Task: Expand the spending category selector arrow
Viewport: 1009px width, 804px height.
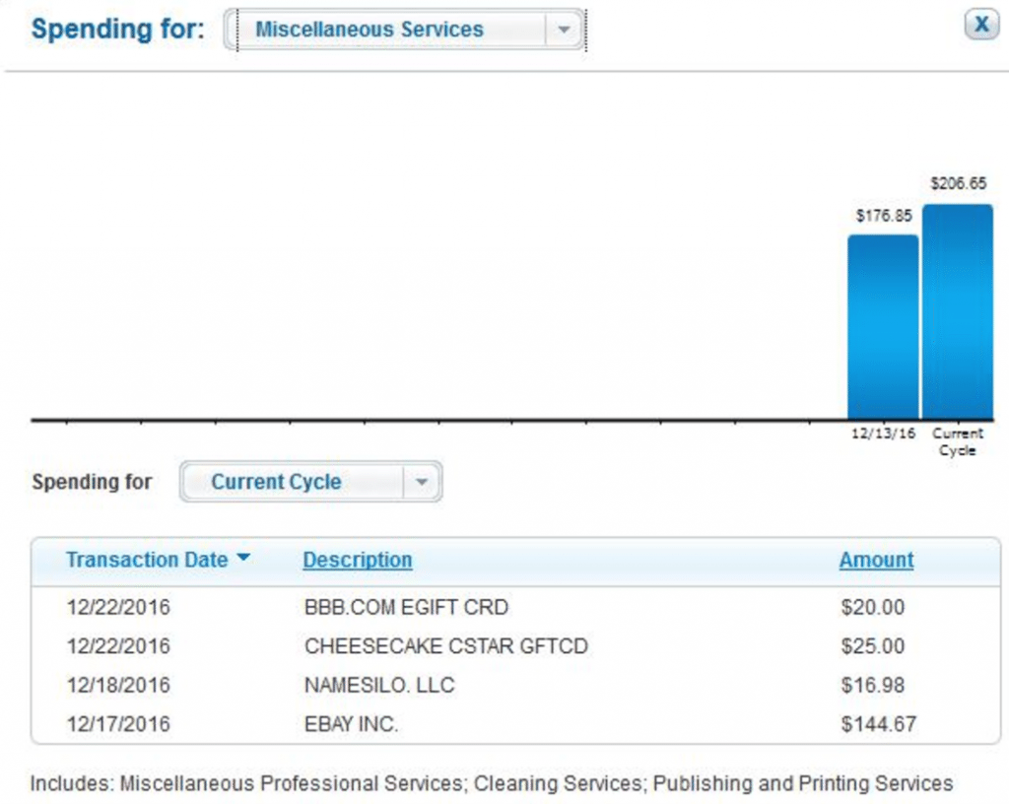Action: 565,30
